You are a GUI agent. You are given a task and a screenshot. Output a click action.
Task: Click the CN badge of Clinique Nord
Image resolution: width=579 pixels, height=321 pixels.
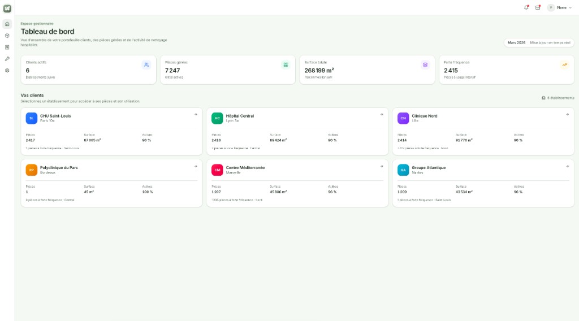click(x=403, y=118)
